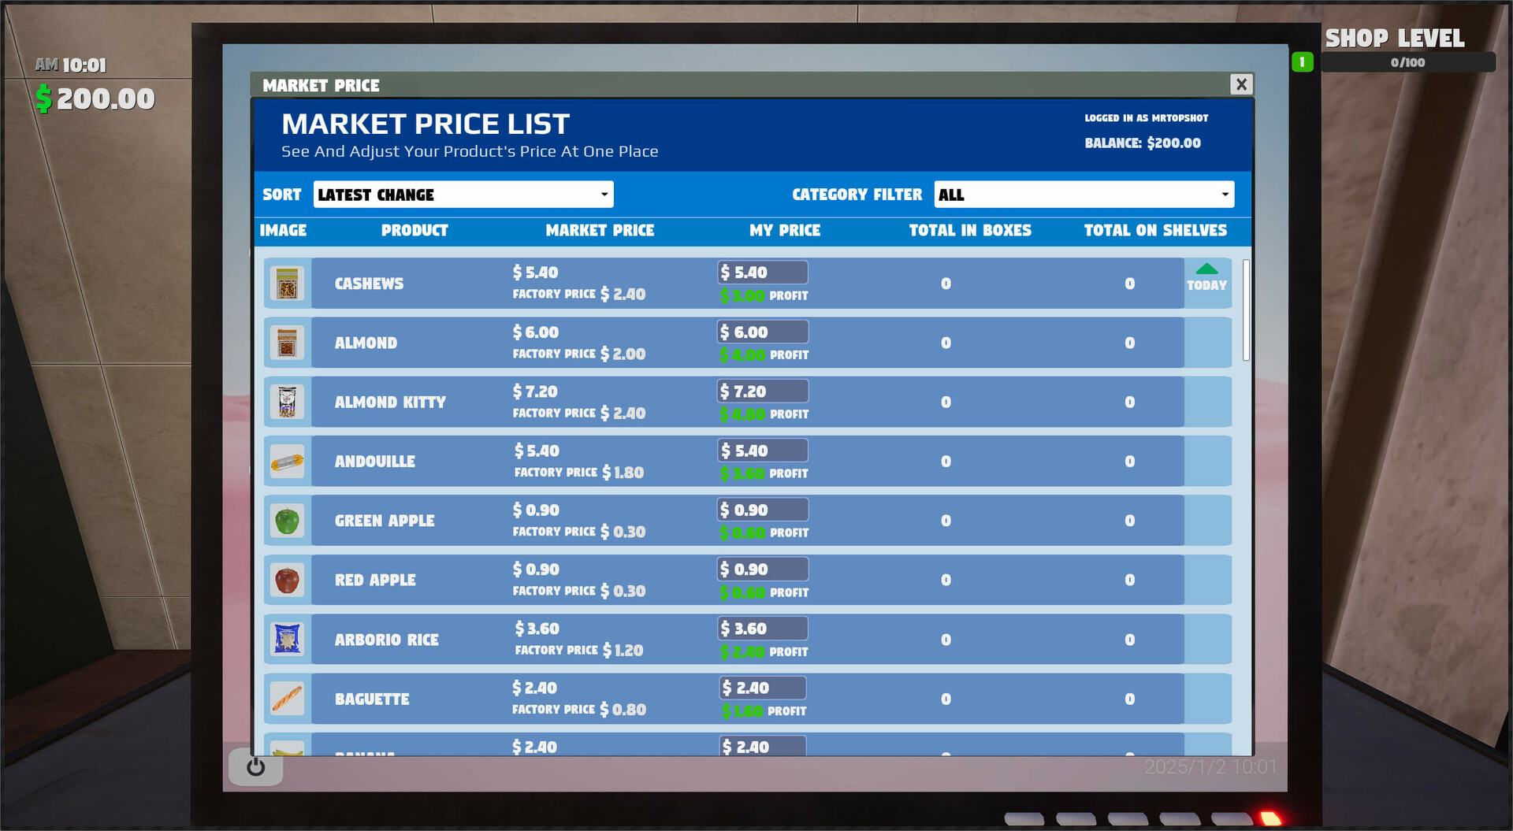Click the Market Price column header
The image size is (1513, 831).
click(x=600, y=231)
